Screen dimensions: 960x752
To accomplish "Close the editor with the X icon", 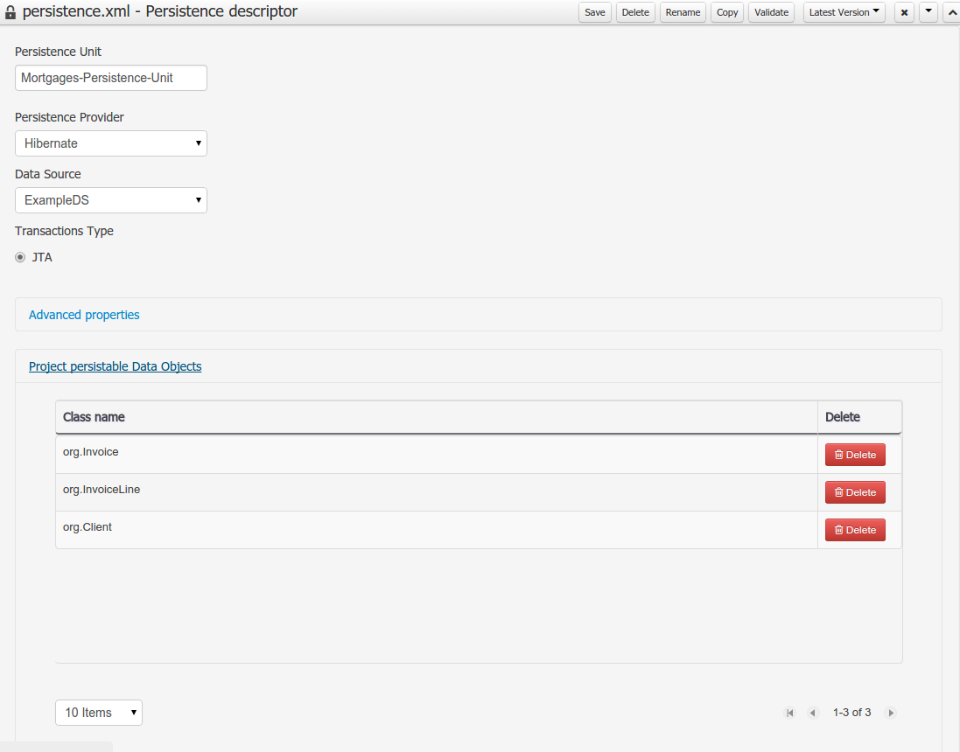I will point(904,12).
